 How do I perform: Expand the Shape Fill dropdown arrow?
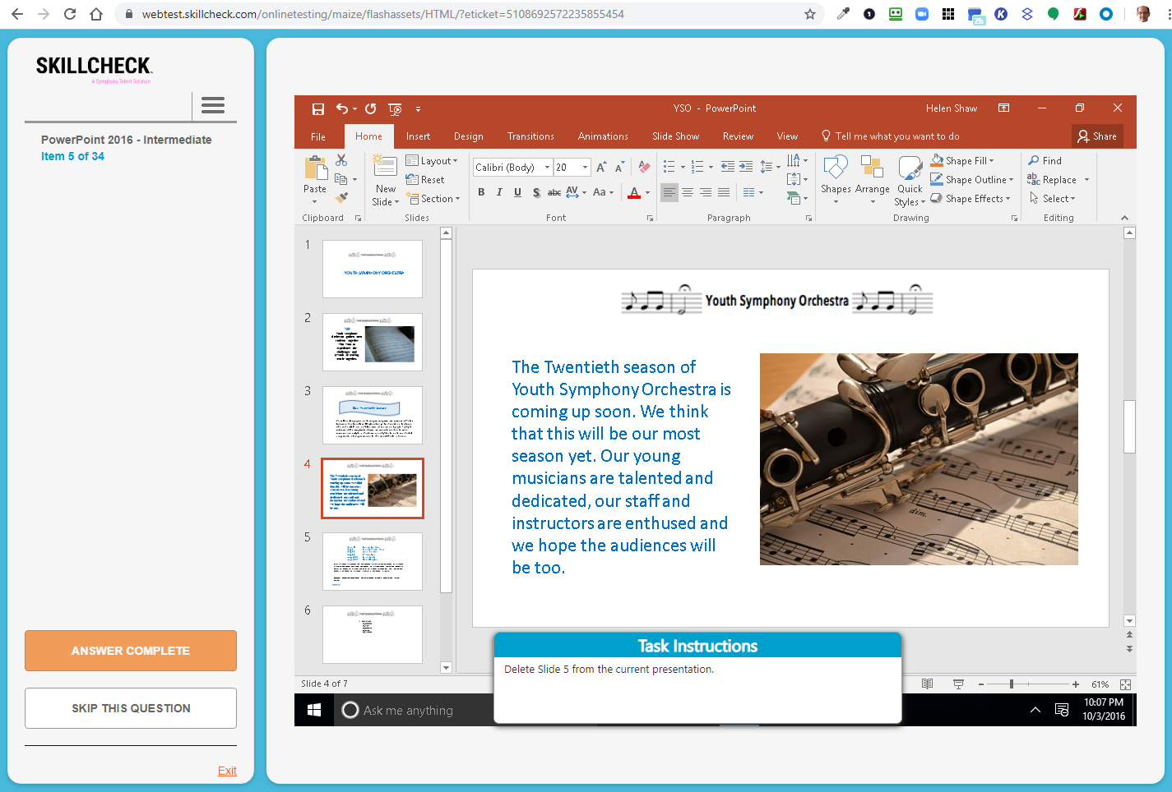pyautogui.click(x=991, y=160)
